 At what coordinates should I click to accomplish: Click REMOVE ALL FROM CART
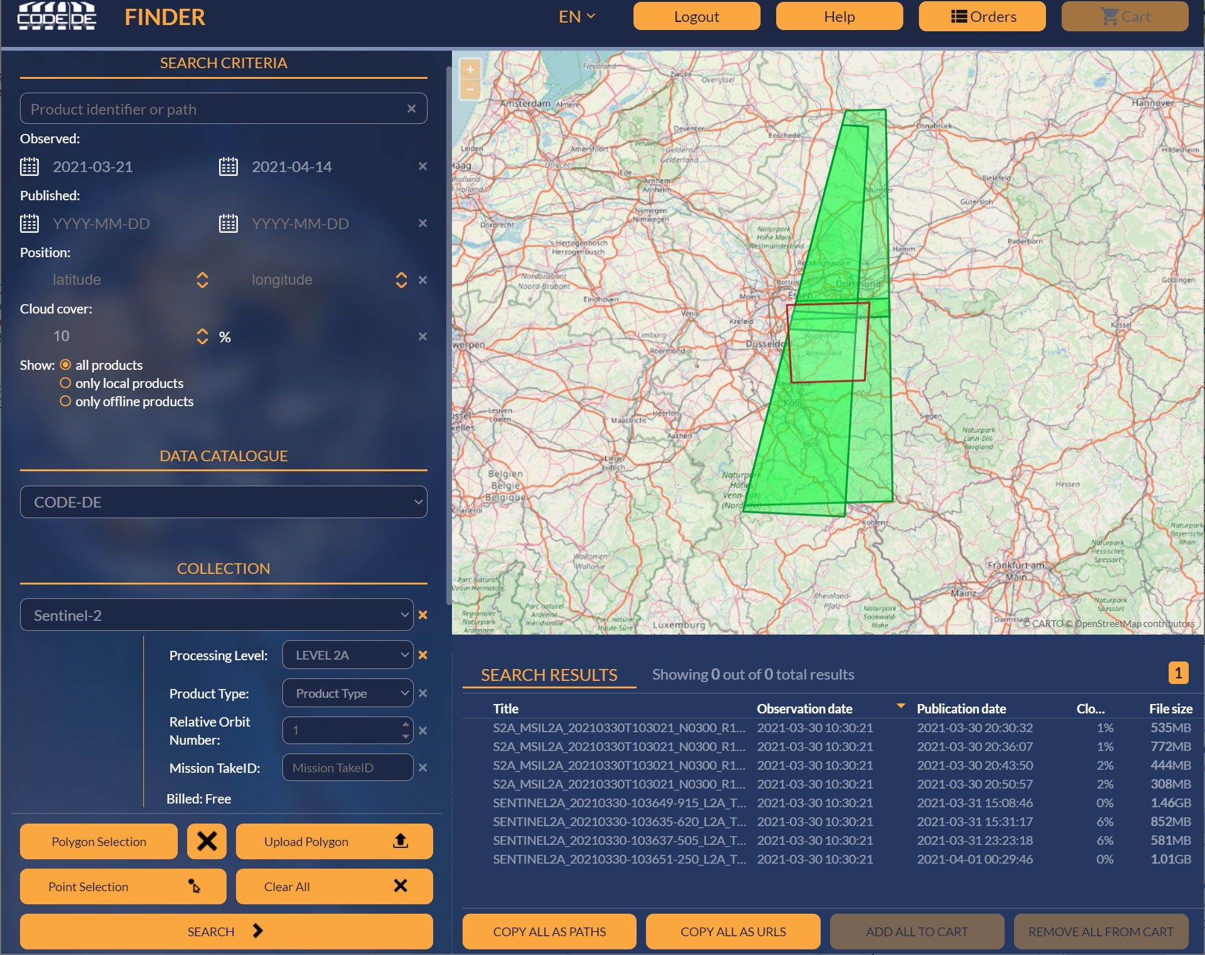(1101, 932)
